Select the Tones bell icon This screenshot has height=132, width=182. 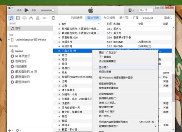38,18
